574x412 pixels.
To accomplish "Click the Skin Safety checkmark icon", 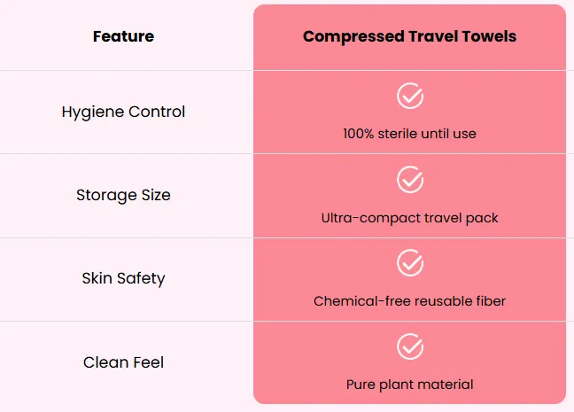I will tap(410, 263).
